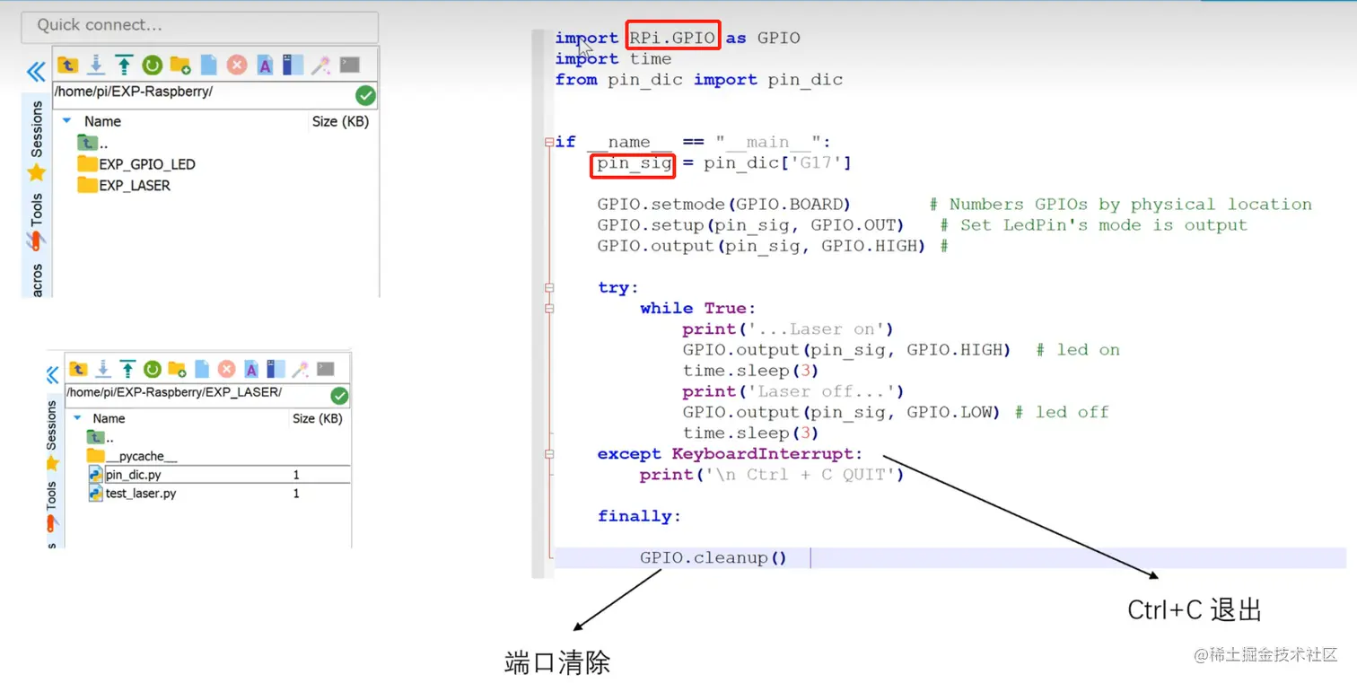Open Tools tab beside EXP_LASER panel
This screenshot has height=683, width=1357.
click(x=51, y=495)
